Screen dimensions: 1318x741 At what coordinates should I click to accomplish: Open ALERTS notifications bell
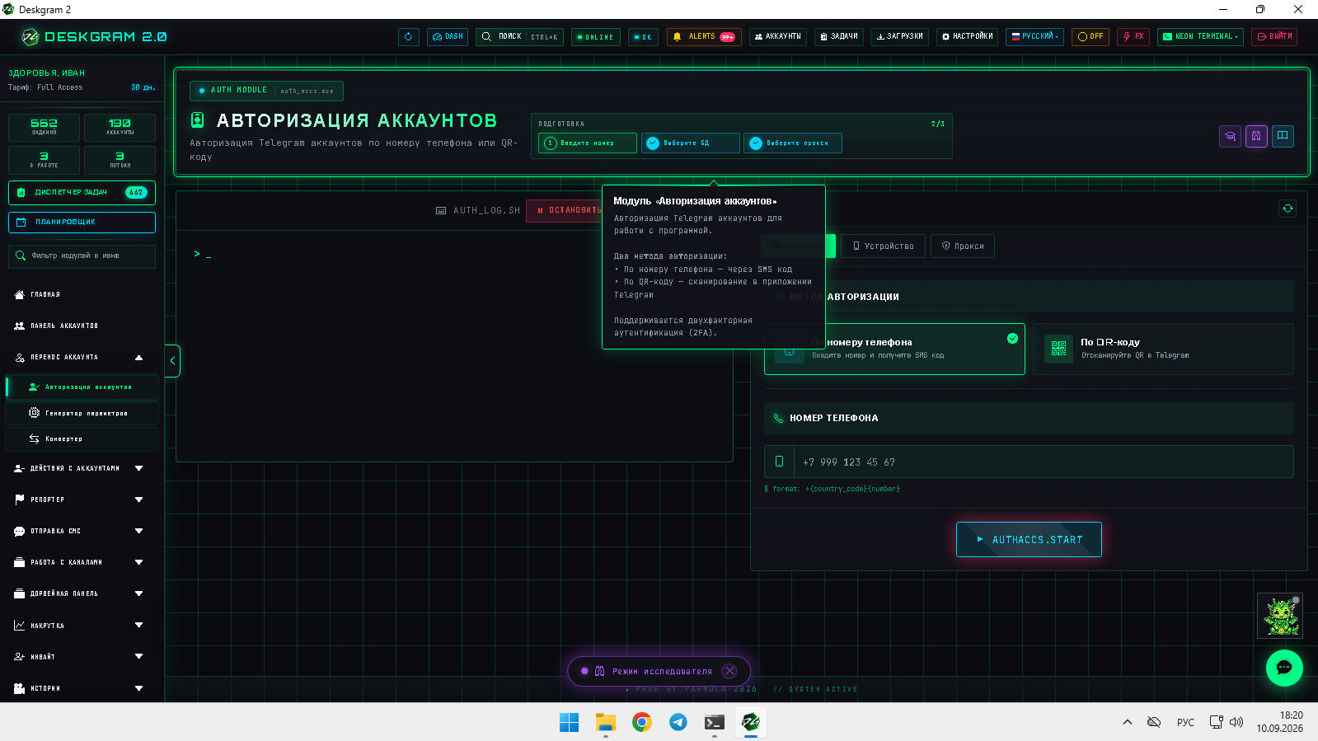(x=704, y=37)
